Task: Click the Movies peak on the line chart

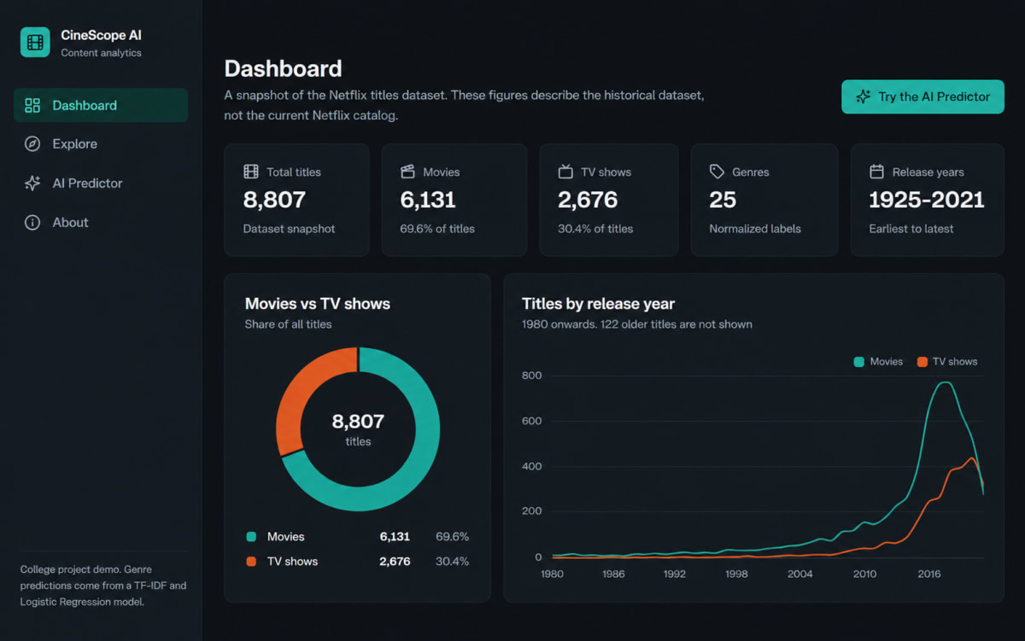Action: (944, 382)
